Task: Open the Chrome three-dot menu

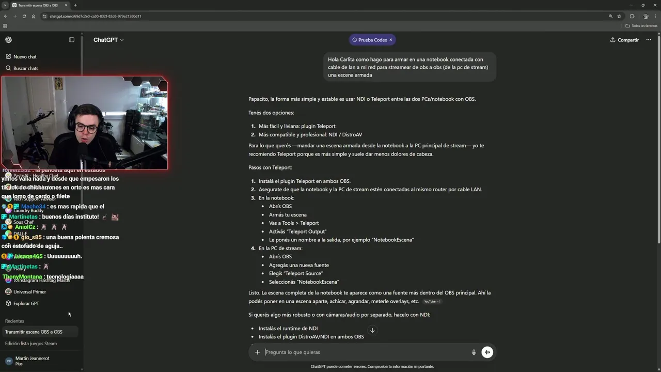Action: point(656,16)
